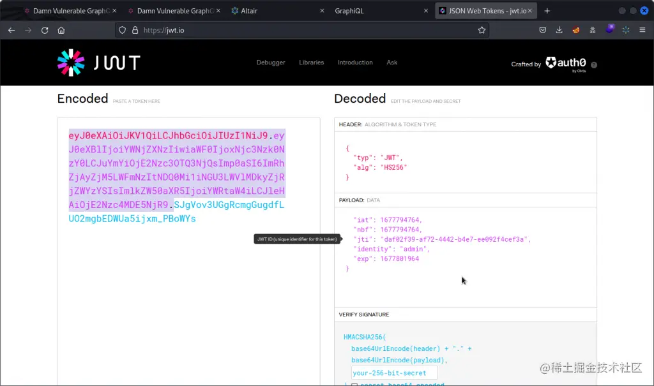Click the base64UrlEncode(header) line
The image size is (654, 386).
[x=411, y=348]
